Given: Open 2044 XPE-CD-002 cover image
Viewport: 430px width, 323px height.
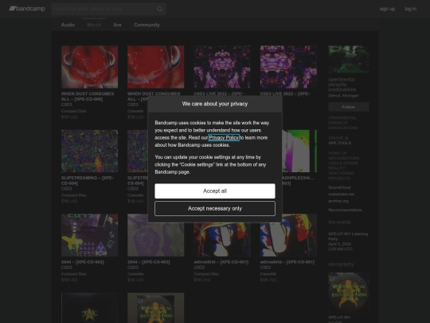Looking at the screenshot, I should pos(89,235).
